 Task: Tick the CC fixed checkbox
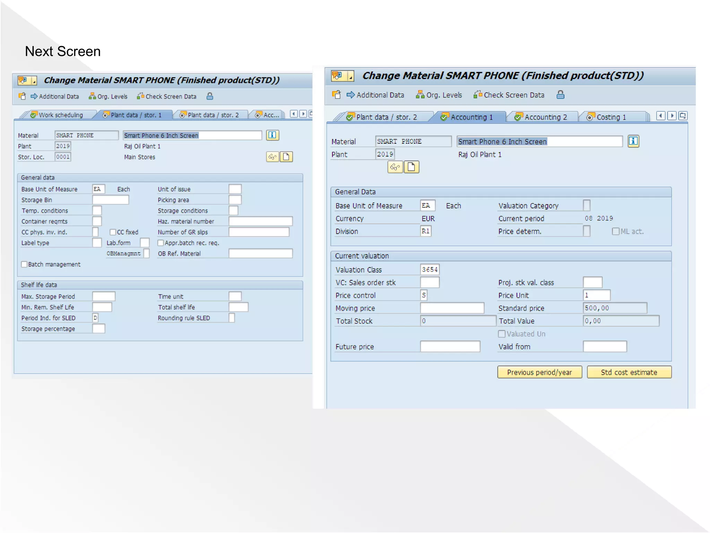click(113, 232)
